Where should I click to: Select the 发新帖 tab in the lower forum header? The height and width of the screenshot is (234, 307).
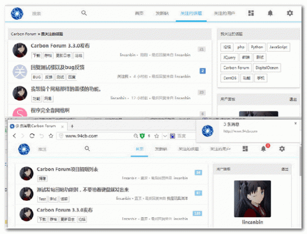click(161, 149)
